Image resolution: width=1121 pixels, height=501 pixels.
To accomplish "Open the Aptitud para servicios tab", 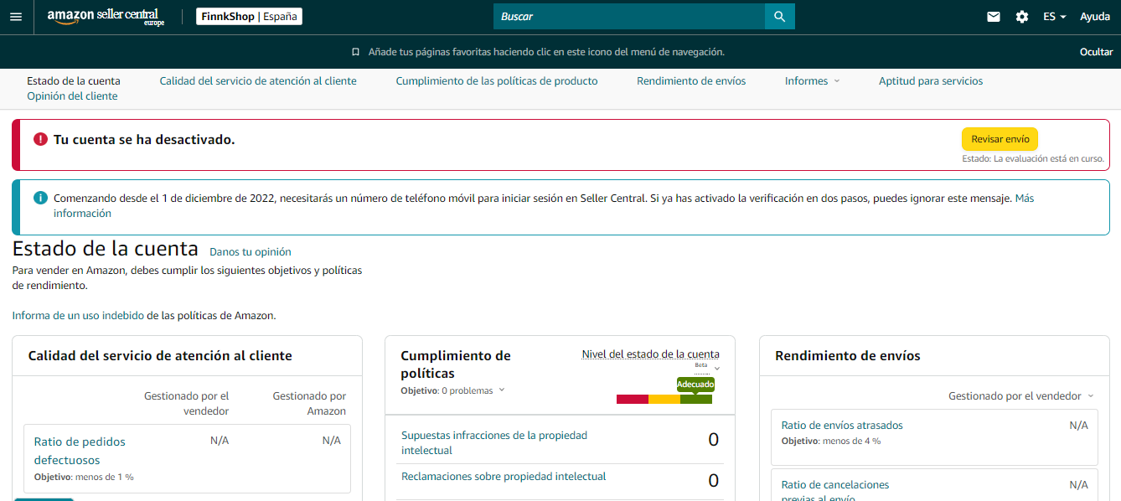I will 931,81.
